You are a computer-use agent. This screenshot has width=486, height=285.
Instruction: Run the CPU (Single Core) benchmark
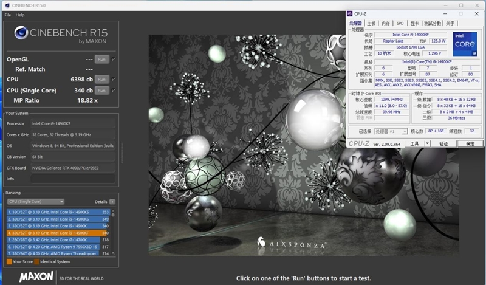101,91
